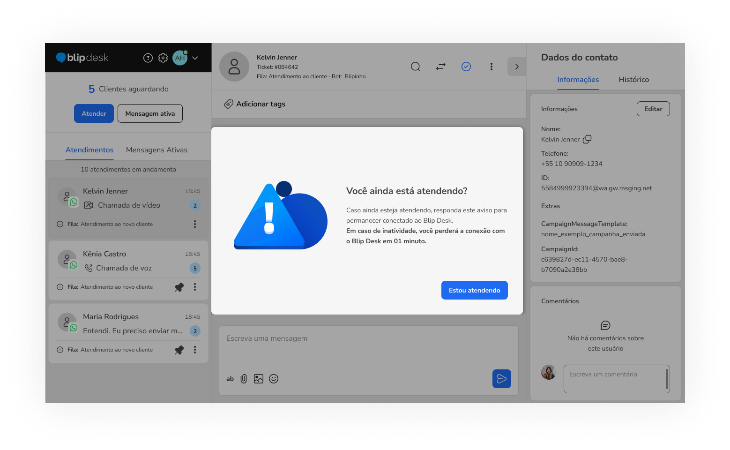
Task: Copy the contact name Kelvin Jenner
Action: (x=587, y=139)
